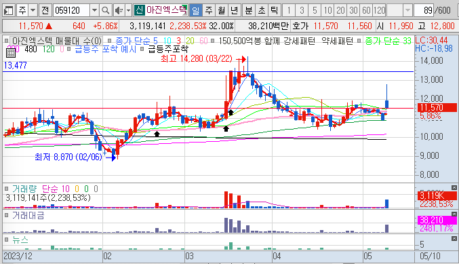This screenshot has width=459, height=264.
Task: Close the 거래대금 trading value panel
Action: point(454,214)
